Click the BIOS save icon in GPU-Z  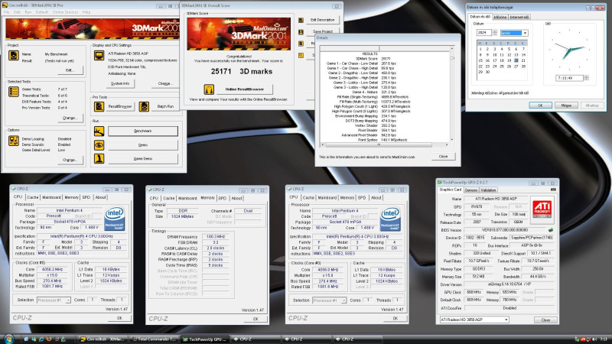coord(551,230)
